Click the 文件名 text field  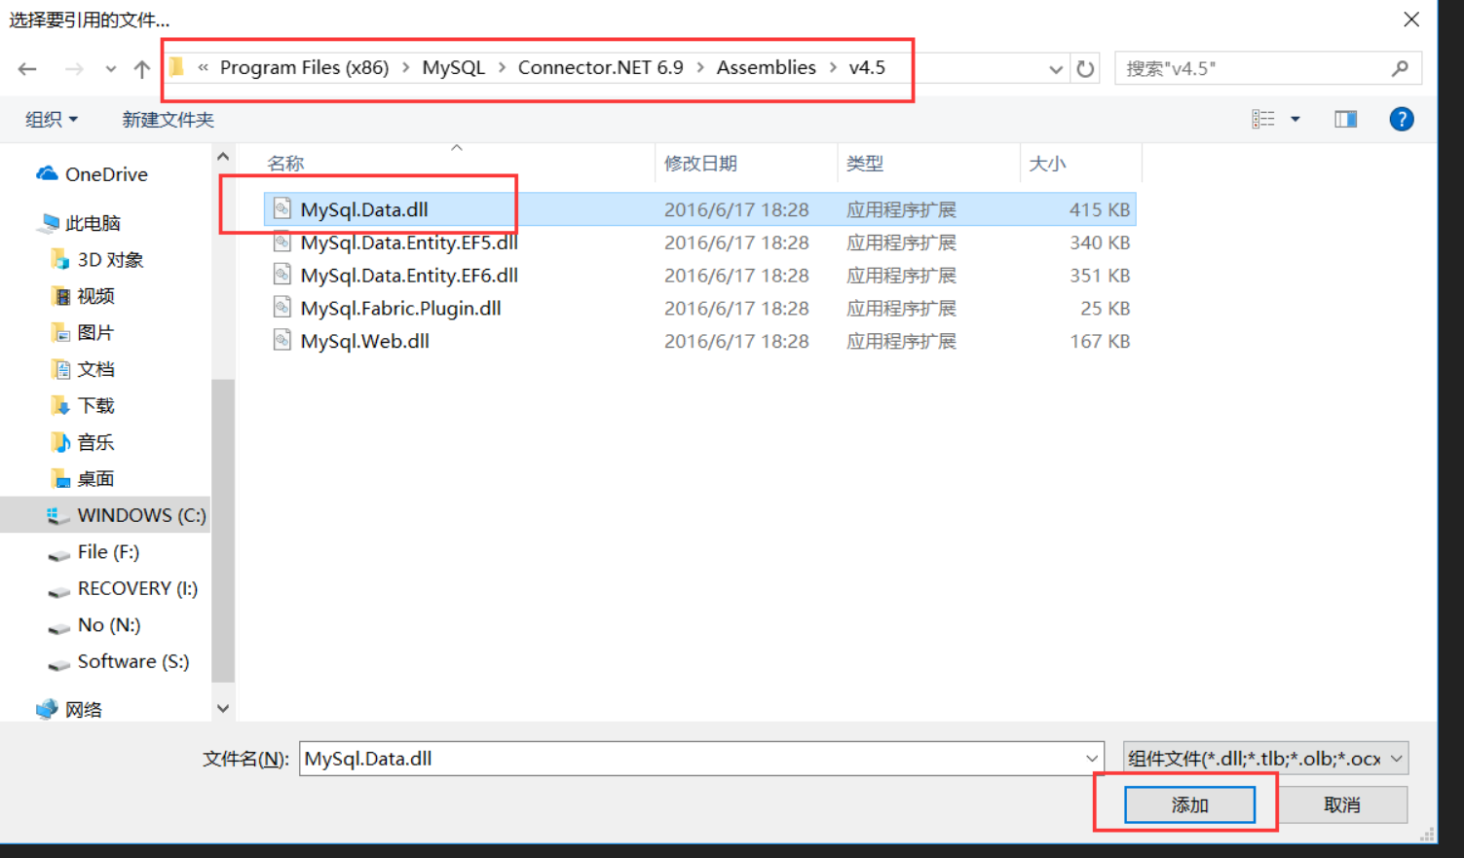690,759
